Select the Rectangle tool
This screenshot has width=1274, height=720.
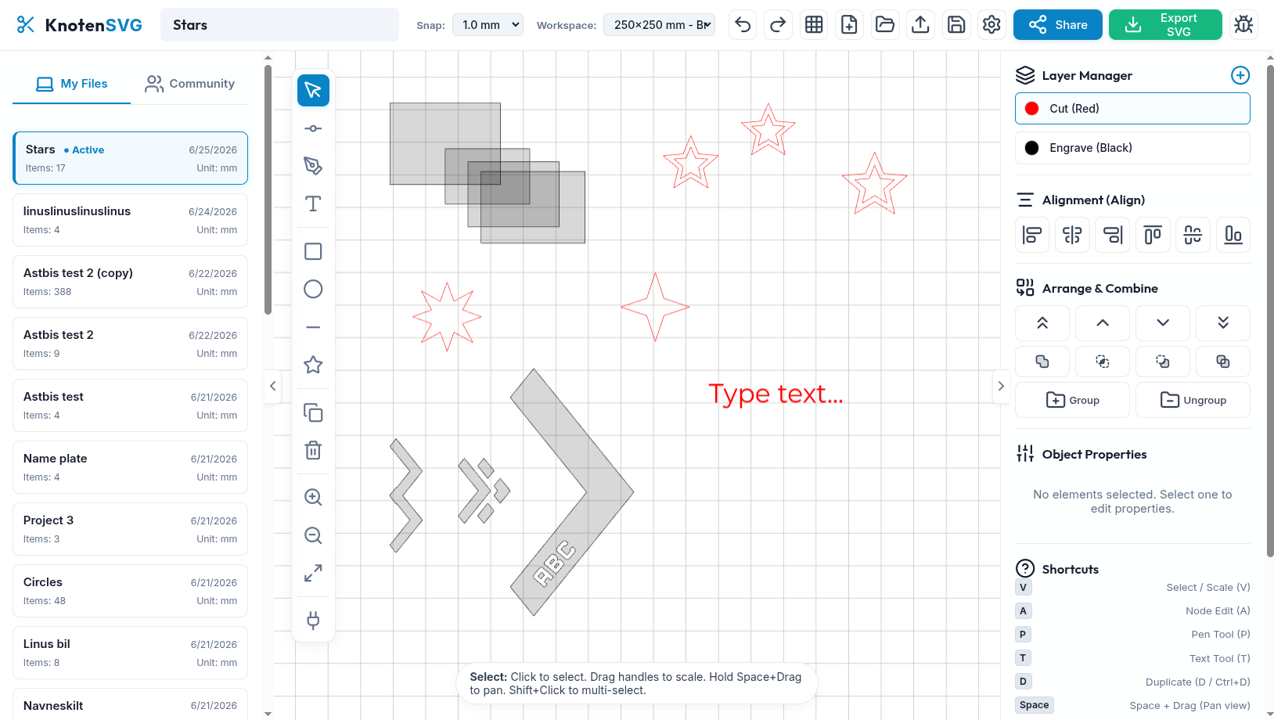point(313,251)
